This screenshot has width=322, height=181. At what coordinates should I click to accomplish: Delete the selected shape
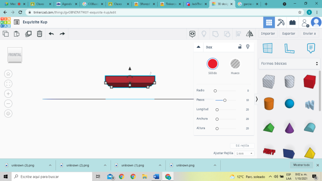point(39,34)
